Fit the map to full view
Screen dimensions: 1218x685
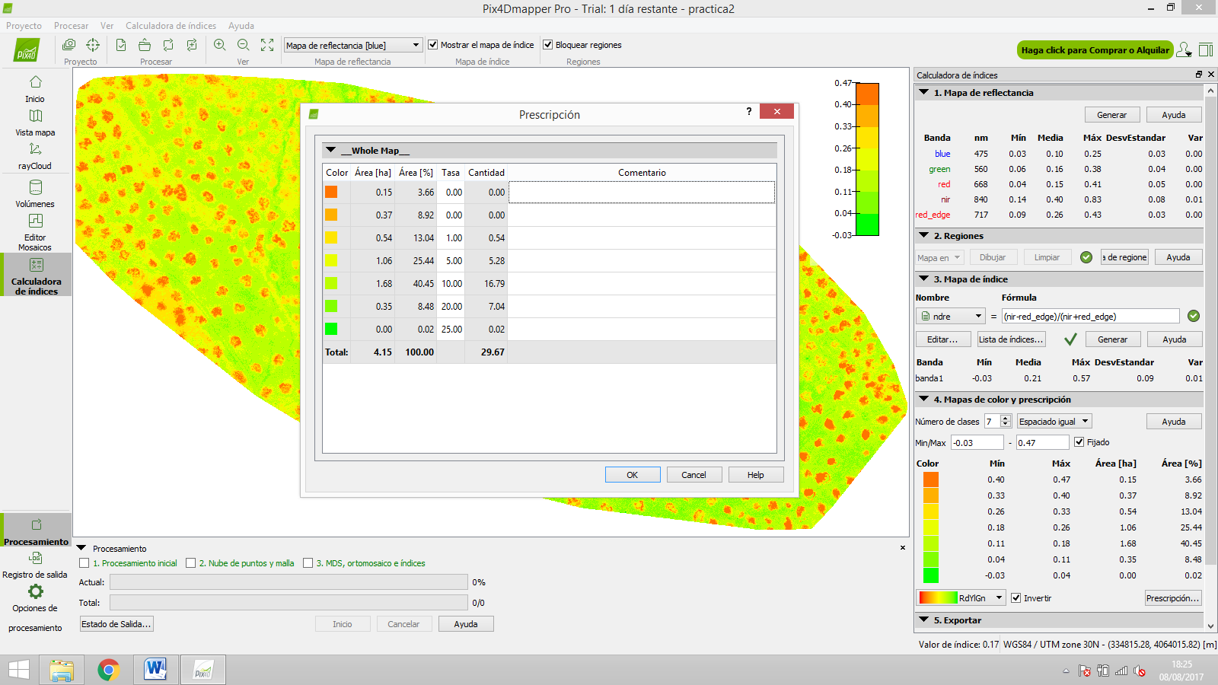click(267, 45)
